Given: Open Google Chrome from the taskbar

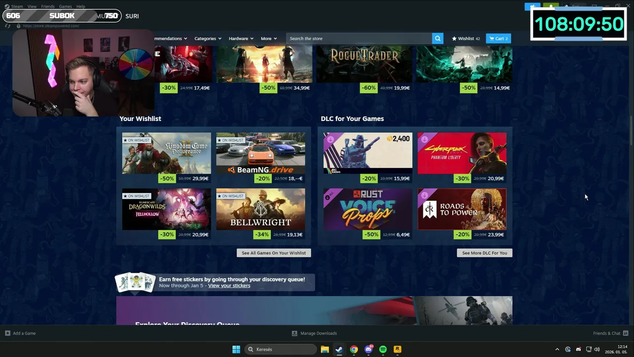Looking at the screenshot, I should (354, 349).
